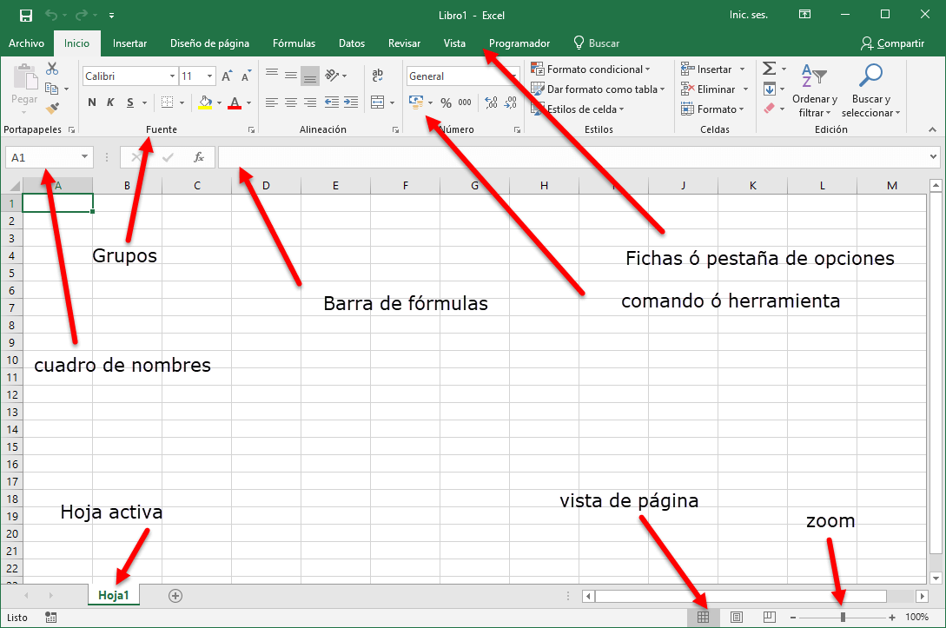This screenshot has width=946, height=628.
Task: Click the insert function fx icon
Action: coord(199,157)
